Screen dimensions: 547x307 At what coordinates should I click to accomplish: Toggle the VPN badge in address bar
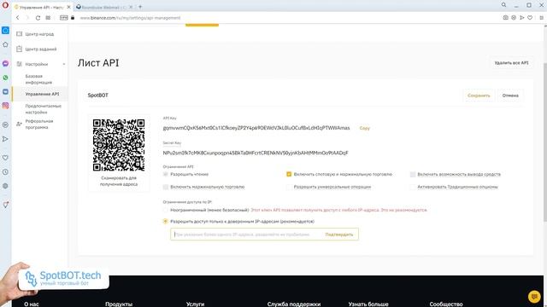click(x=64, y=18)
